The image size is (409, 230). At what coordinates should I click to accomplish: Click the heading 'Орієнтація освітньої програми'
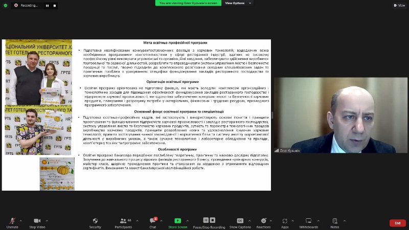coord(173,82)
